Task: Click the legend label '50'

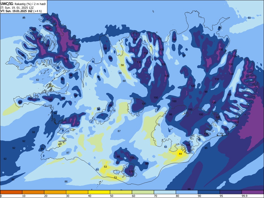Action: pos(111,196)
